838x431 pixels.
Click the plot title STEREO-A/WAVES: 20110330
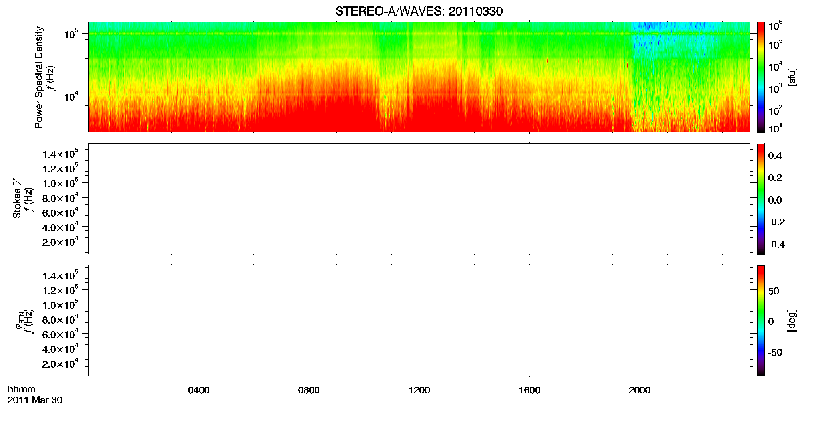pos(419,12)
